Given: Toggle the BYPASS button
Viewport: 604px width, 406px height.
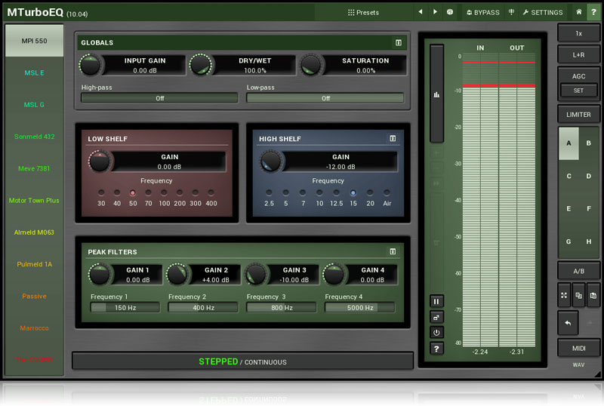Looking at the screenshot, I should tap(482, 12).
